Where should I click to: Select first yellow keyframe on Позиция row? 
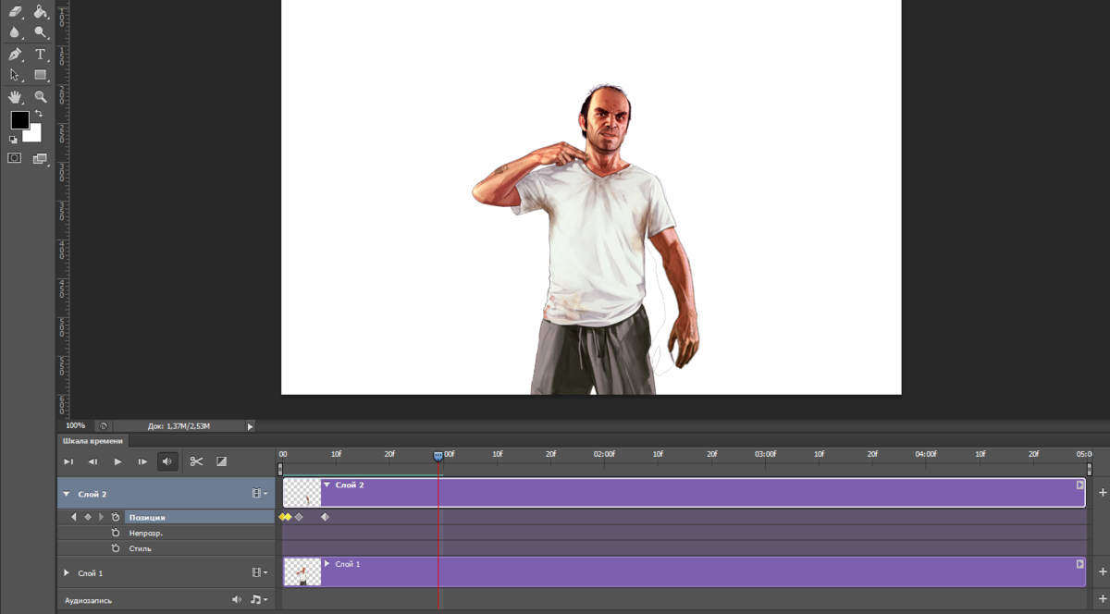[x=282, y=517]
